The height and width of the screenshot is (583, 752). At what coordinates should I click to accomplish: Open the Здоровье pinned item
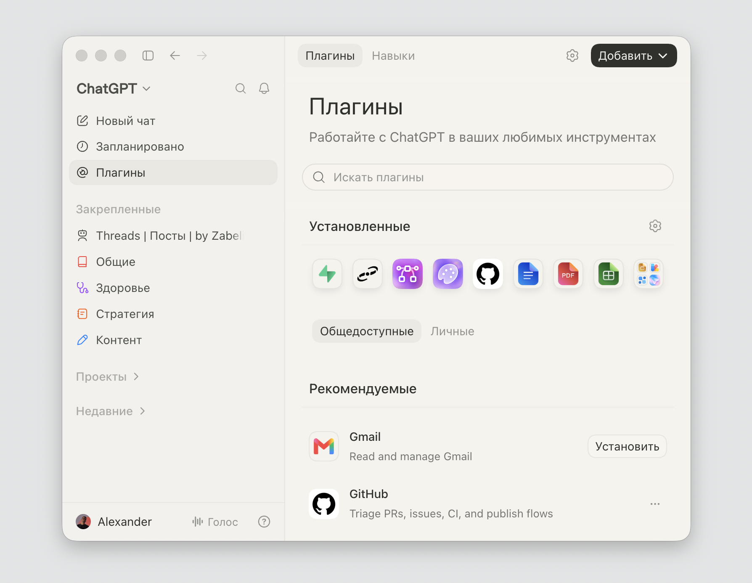[173, 288]
